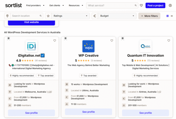Click the badge ribbon on iDigitalise.net card
The image size is (176, 119).
tap(8, 39)
